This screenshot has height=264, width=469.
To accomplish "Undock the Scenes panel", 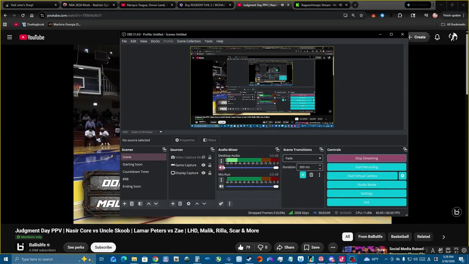I will (164, 150).
